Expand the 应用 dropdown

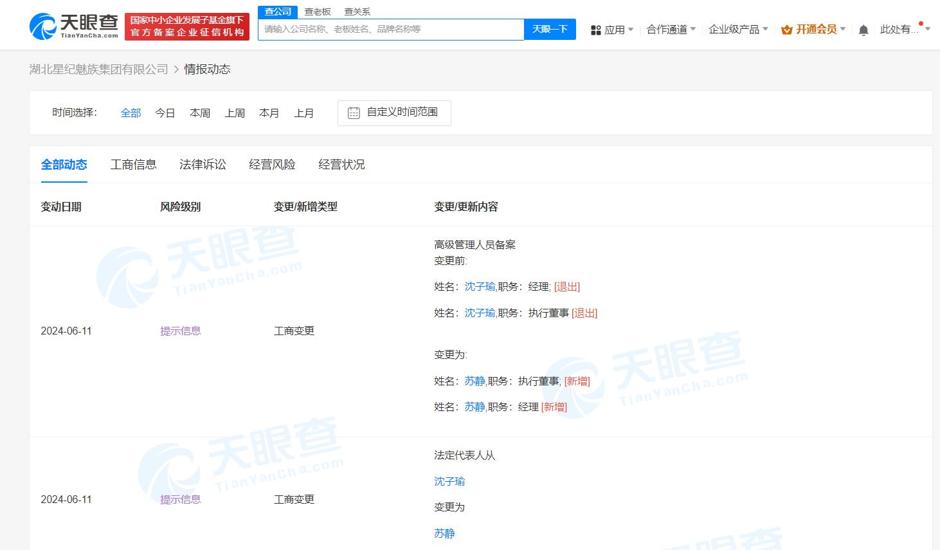point(619,30)
